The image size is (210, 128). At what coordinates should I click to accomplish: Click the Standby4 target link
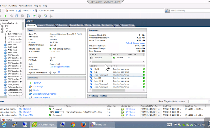point(27,112)
